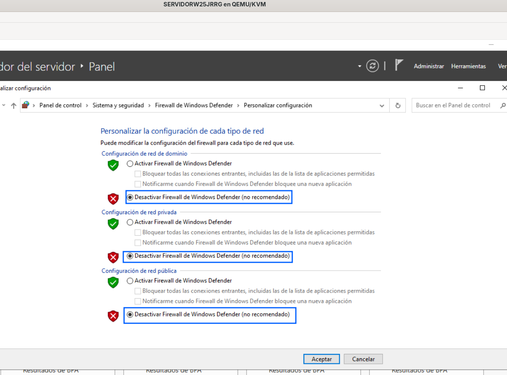507x375 pixels.
Task: Click the Server Manager refresh icon
Action: click(373, 66)
